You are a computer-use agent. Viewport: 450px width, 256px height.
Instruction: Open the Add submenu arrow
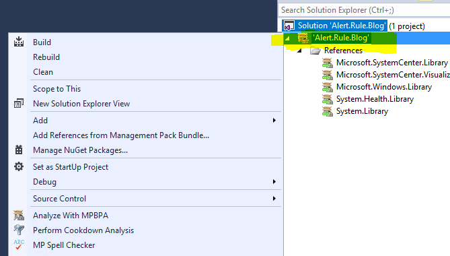pyautogui.click(x=274, y=121)
